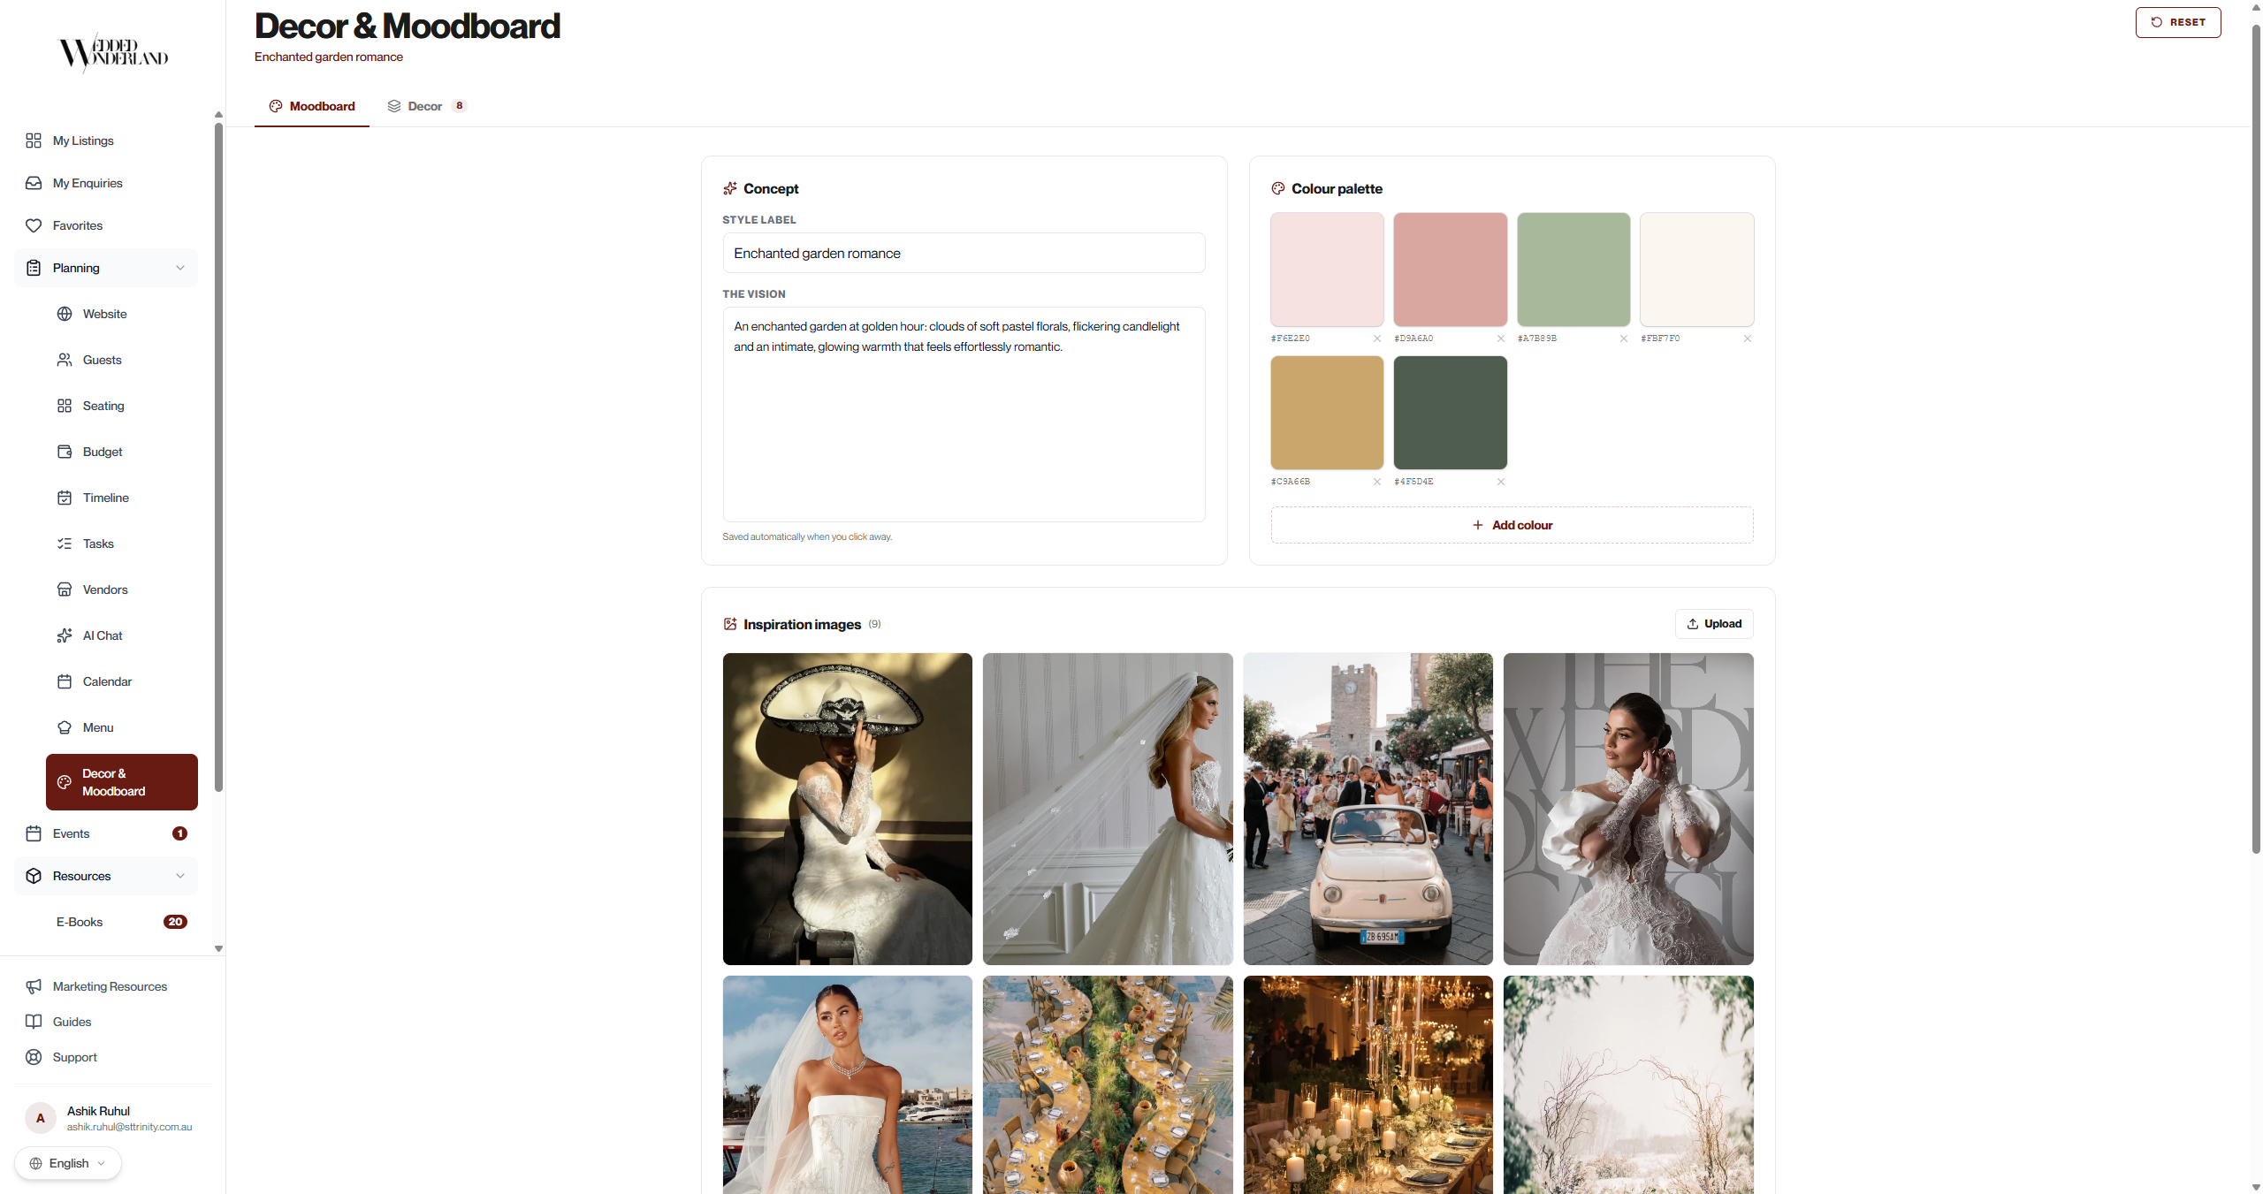Image resolution: width=2263 pixels, height=1194 pixels.
Task: Click the Favorites heart icon
Action: pos(34,225)
